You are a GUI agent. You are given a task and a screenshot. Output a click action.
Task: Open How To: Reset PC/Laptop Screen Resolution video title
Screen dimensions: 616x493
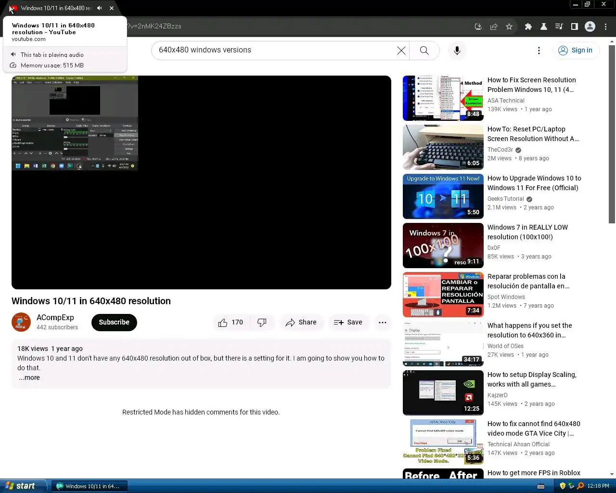[533, 134]
